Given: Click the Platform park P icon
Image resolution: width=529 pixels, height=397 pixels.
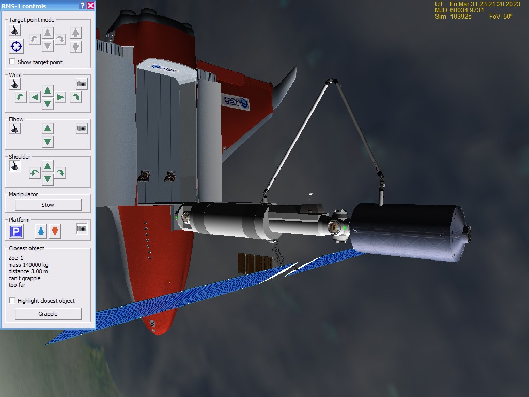Looking at the screenshot, I should [x=16, y=232].
